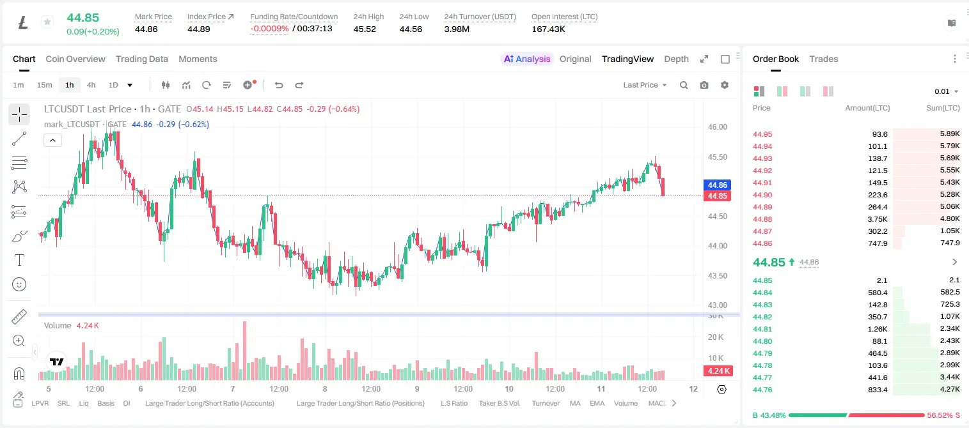Open the Coin Overview tab

75,59
